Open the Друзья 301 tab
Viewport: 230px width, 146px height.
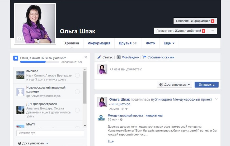click(x=128, y=43)
